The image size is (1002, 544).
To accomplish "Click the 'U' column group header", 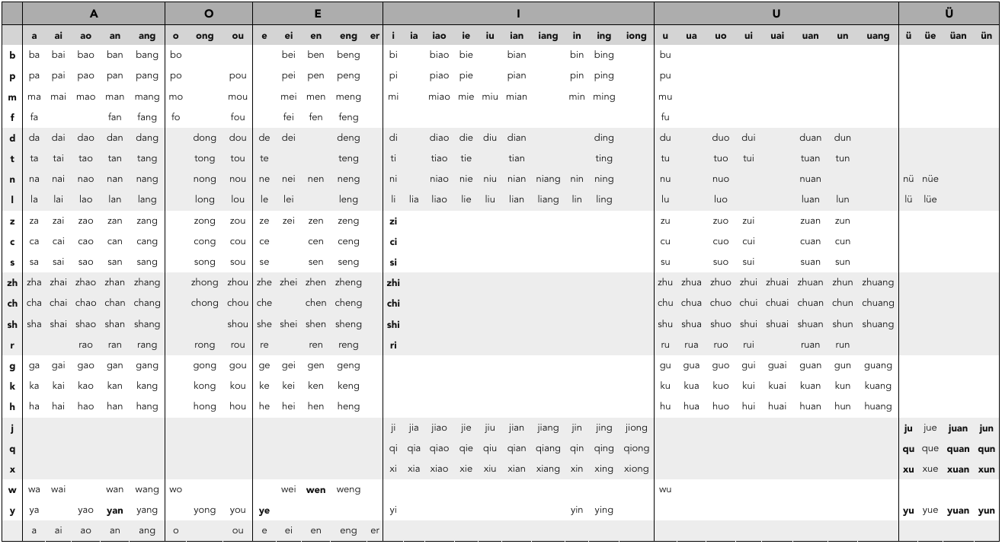I will coord(776,13).
